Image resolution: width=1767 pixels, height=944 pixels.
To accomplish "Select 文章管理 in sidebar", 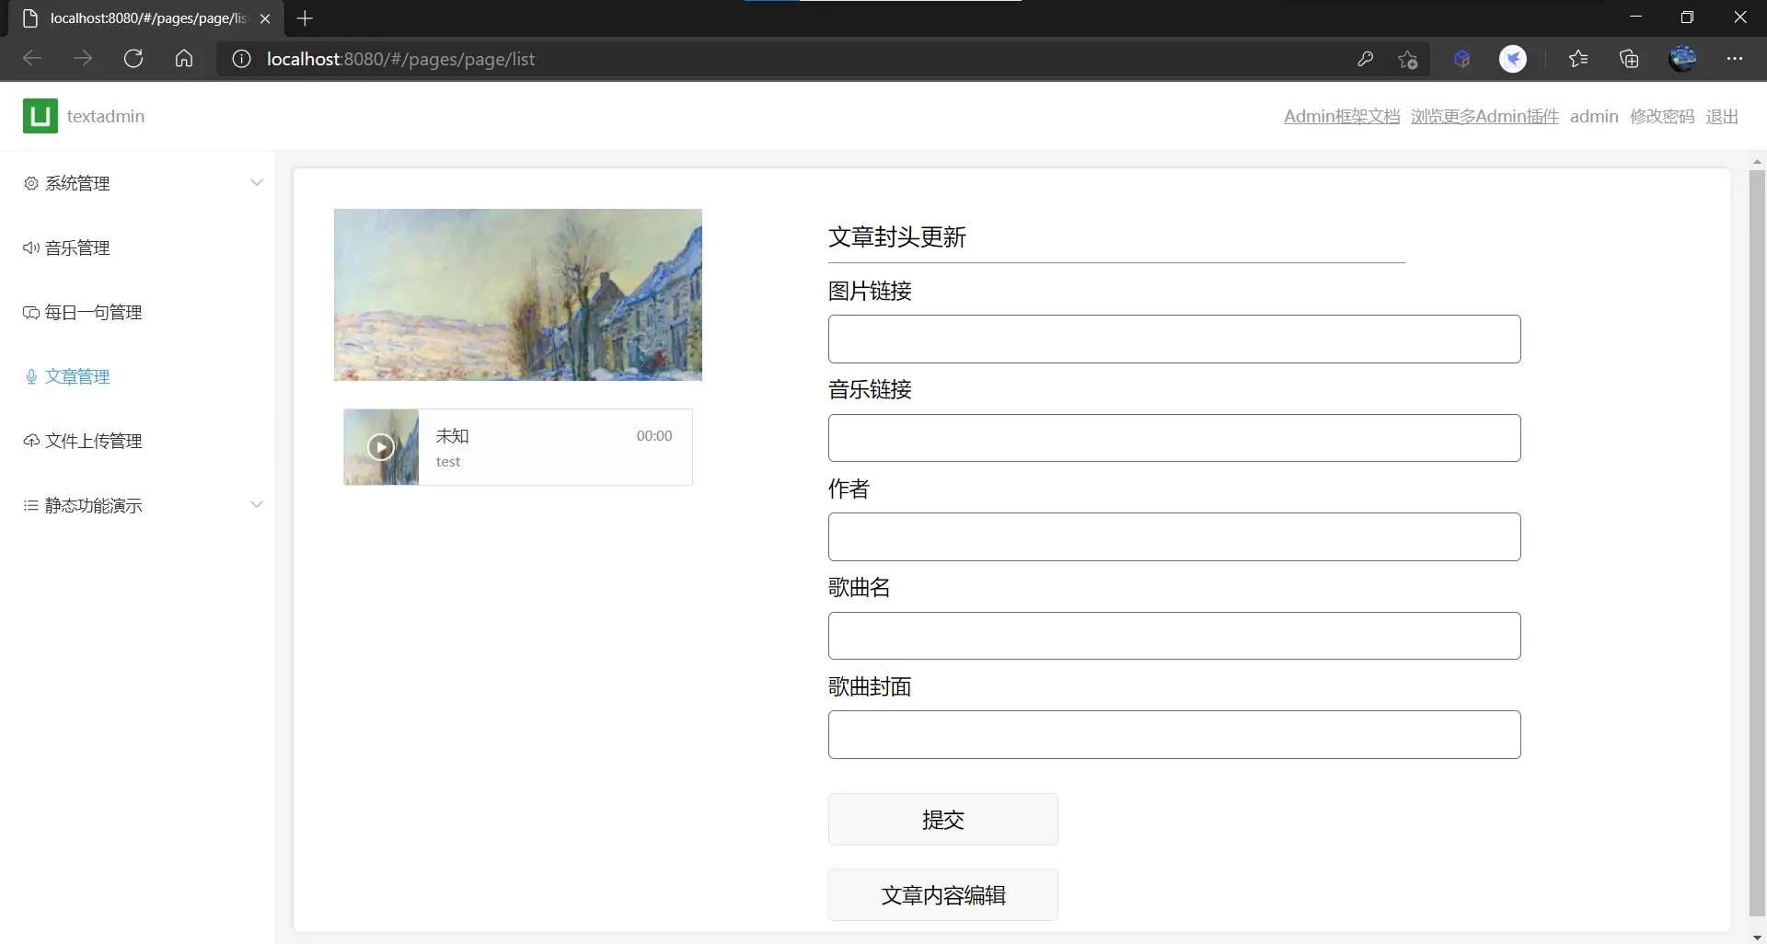I will 77,376.
